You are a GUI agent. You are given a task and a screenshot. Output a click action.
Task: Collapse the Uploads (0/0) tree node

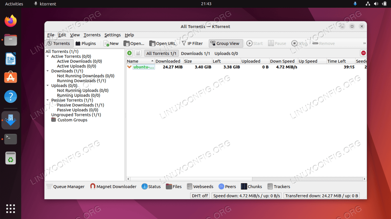click(x=48, y=86)
